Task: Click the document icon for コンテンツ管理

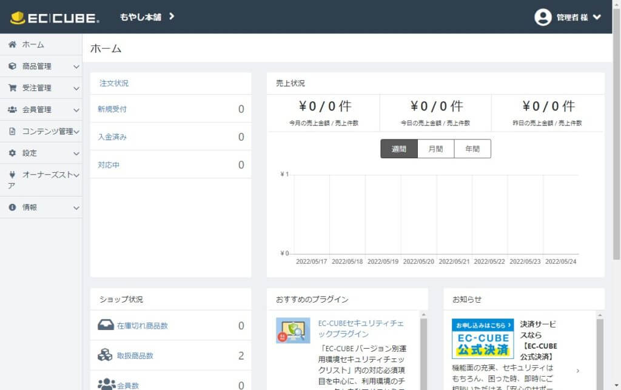Action: [x=12, y=132]
